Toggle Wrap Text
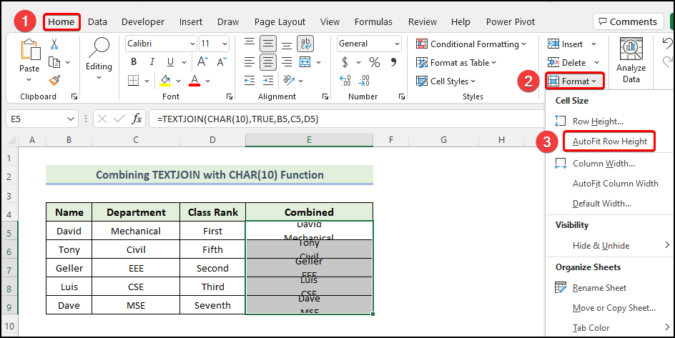 pos(305,44)
